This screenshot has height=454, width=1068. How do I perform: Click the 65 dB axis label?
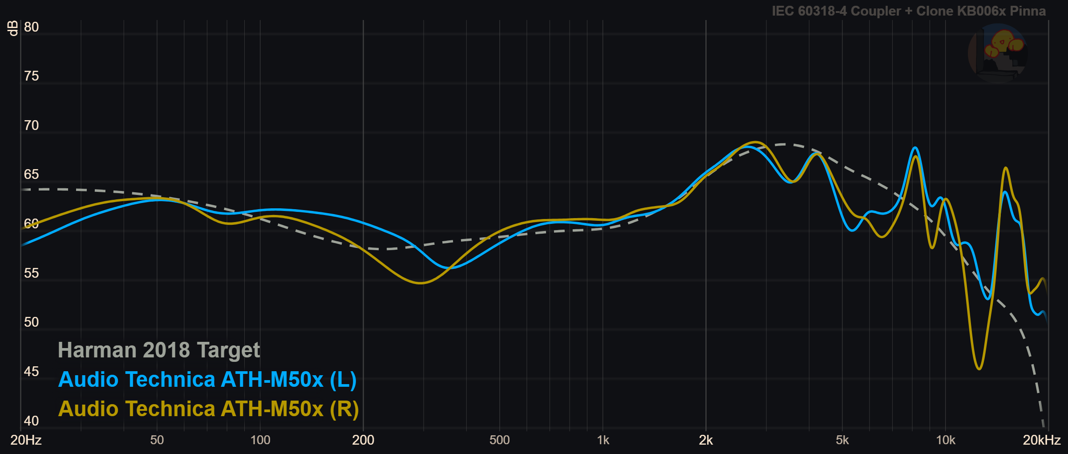31,174
